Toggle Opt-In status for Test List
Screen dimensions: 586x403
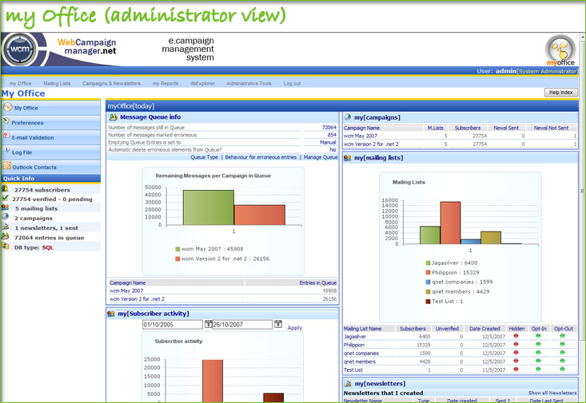point(538,369)
